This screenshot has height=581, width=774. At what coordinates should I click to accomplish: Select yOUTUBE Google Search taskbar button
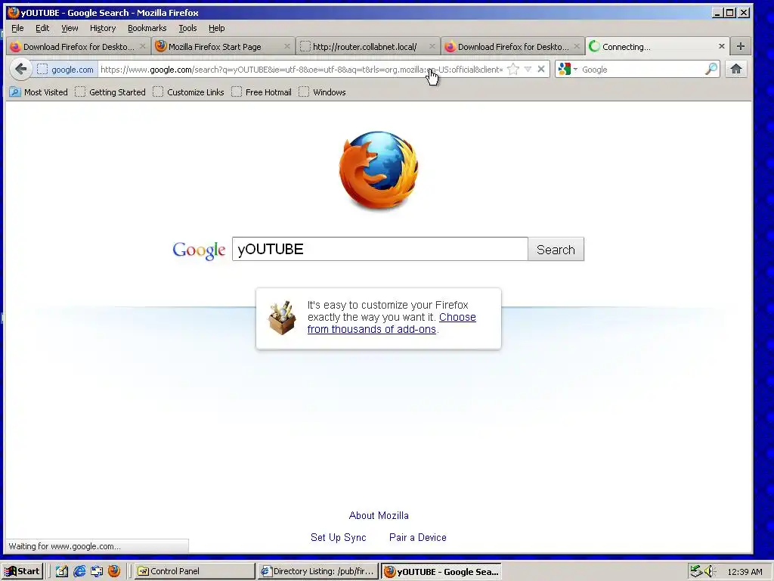(441, 572)
